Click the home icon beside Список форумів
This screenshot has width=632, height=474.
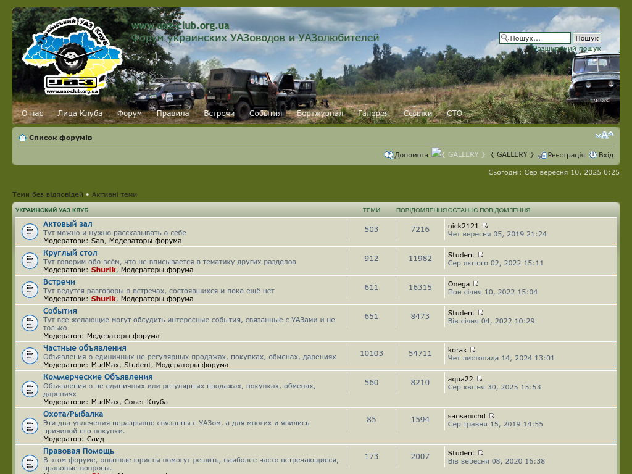click(x=22, y=138)
